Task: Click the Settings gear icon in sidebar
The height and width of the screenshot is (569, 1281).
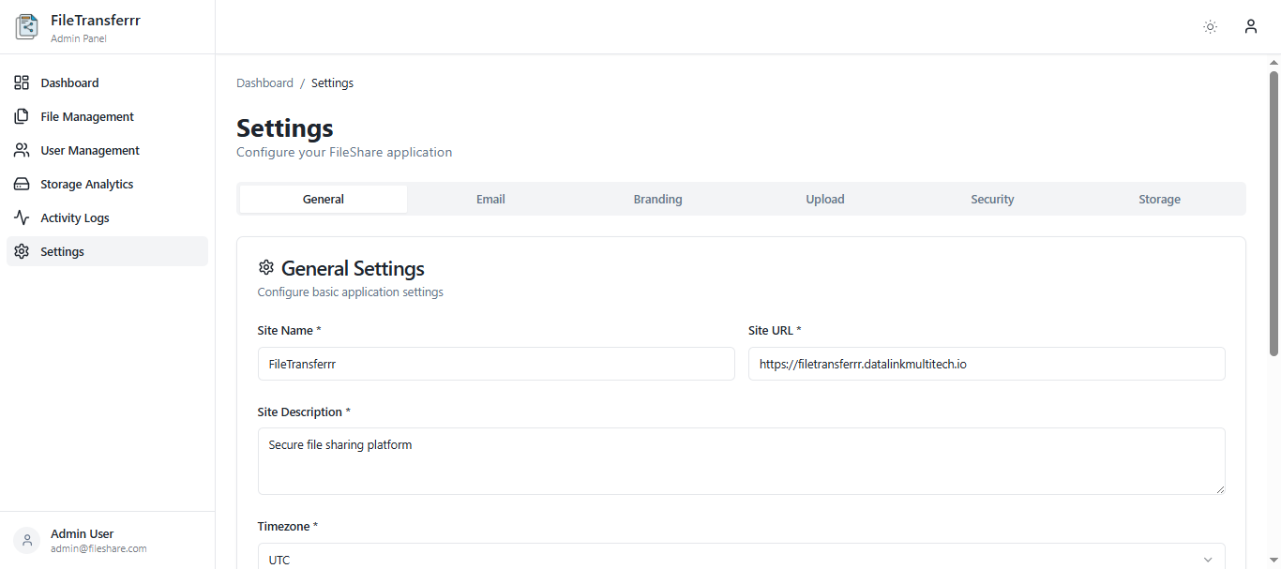Action: tap(22, 251)
